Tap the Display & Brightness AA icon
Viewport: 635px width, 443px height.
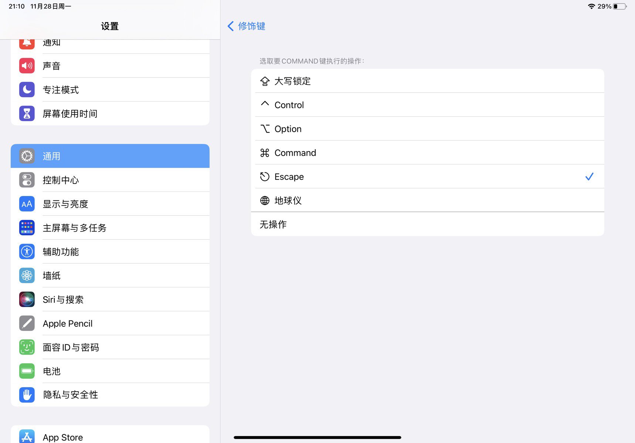coord(27,204)
